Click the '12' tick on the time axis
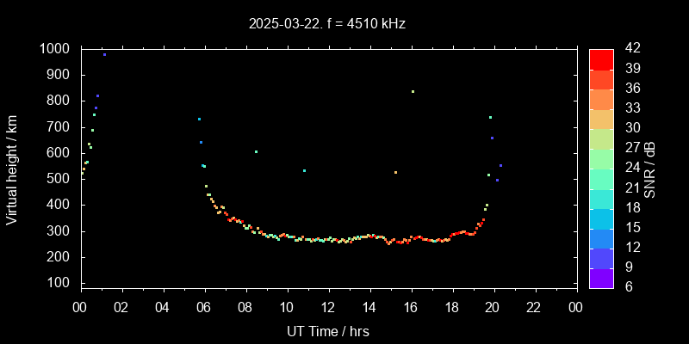The image size is (689, 344). (x=328, y=308)
